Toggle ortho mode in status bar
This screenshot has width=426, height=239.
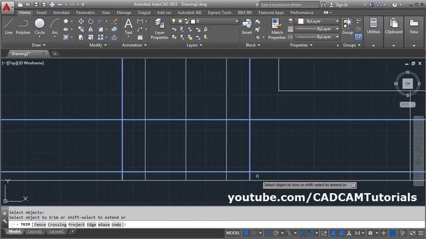tap(268, 233)
